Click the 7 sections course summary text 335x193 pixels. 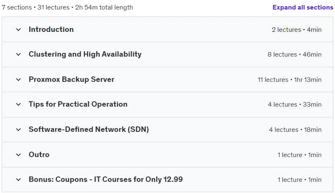67,7
